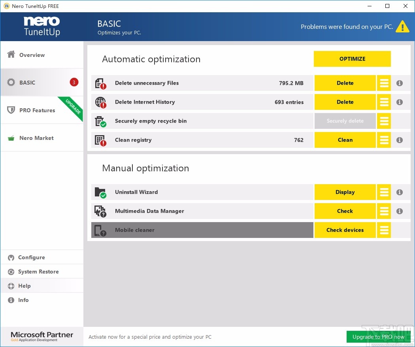Select the BASIC section
The image size is (415, 347).
click(x=42, y=82)
